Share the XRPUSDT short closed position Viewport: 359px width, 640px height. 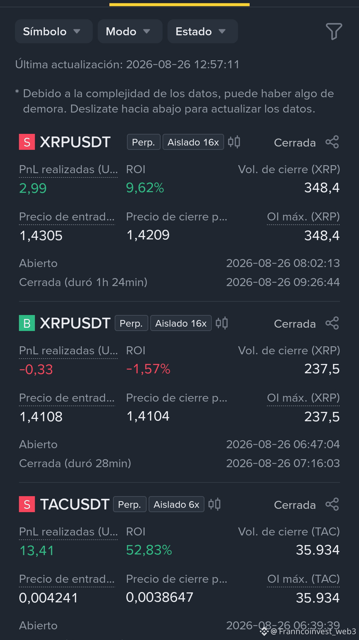332,142
